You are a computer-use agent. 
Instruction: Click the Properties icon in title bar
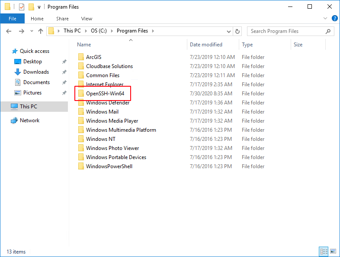pyautogui.click(x=22, y=7)
